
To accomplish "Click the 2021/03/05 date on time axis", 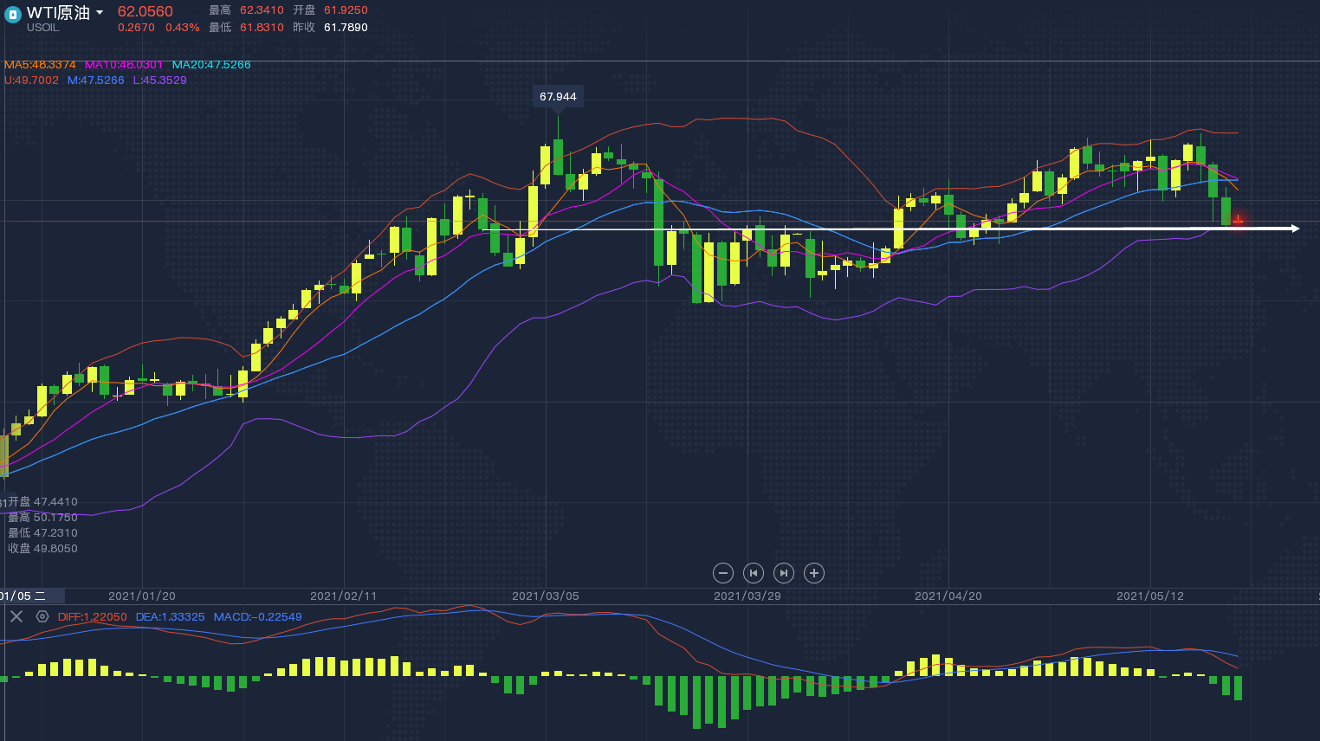I will [545, 596].
